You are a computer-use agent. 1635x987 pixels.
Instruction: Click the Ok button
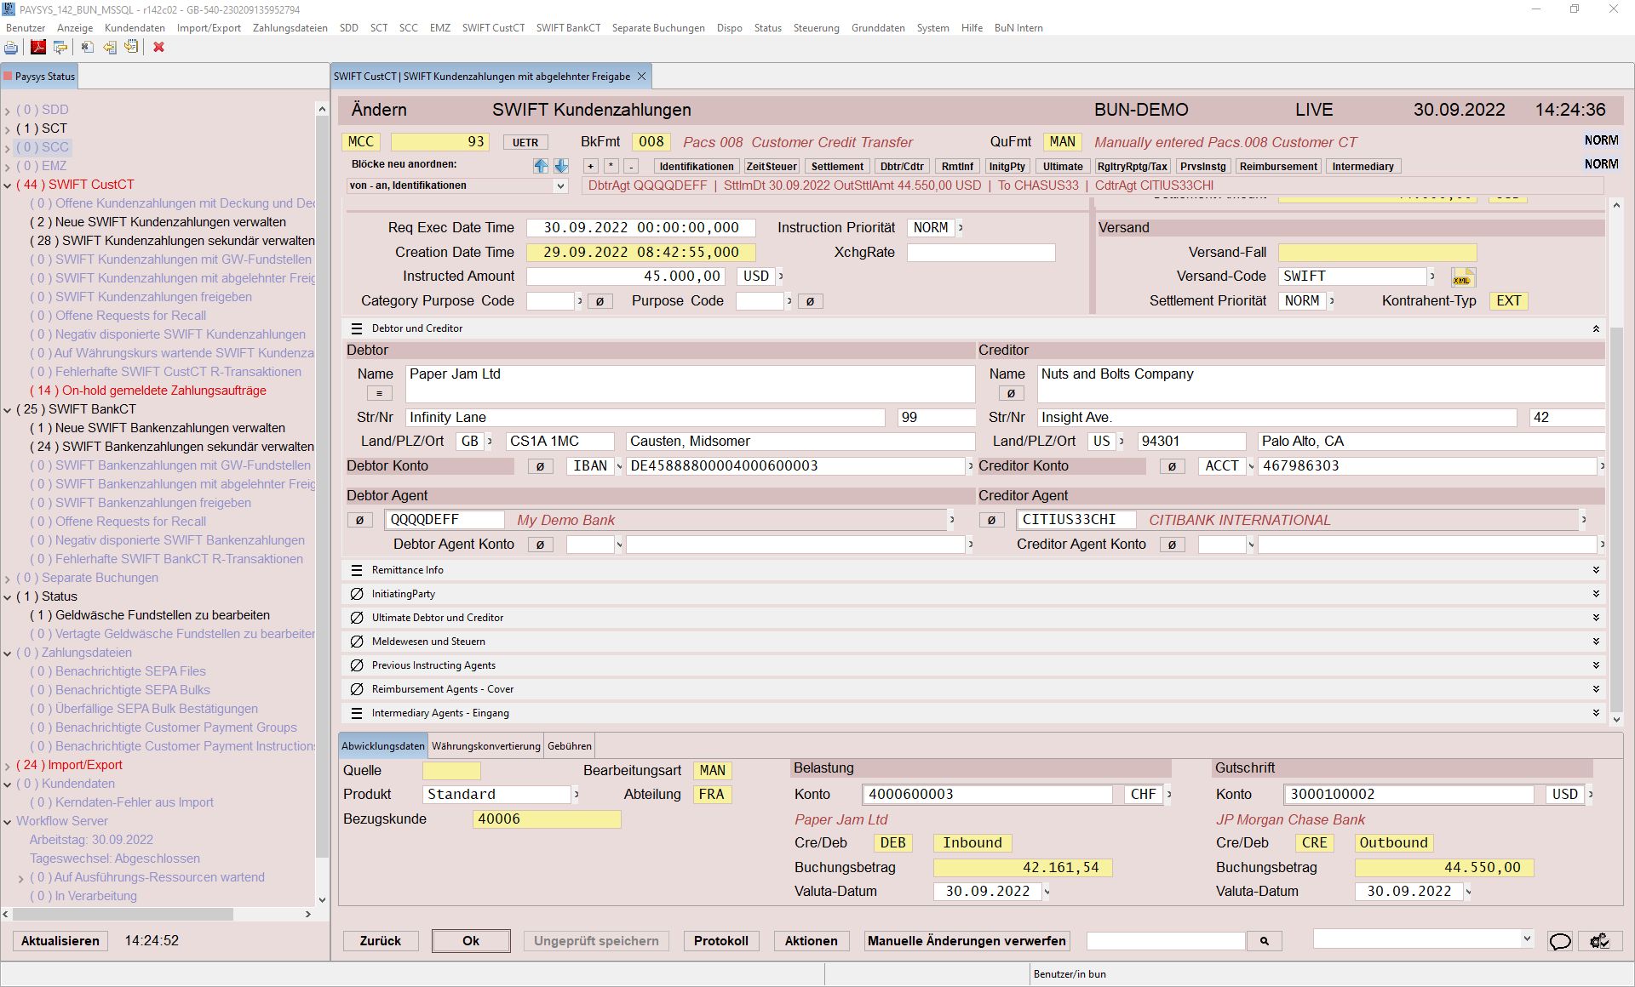point(471,941)
